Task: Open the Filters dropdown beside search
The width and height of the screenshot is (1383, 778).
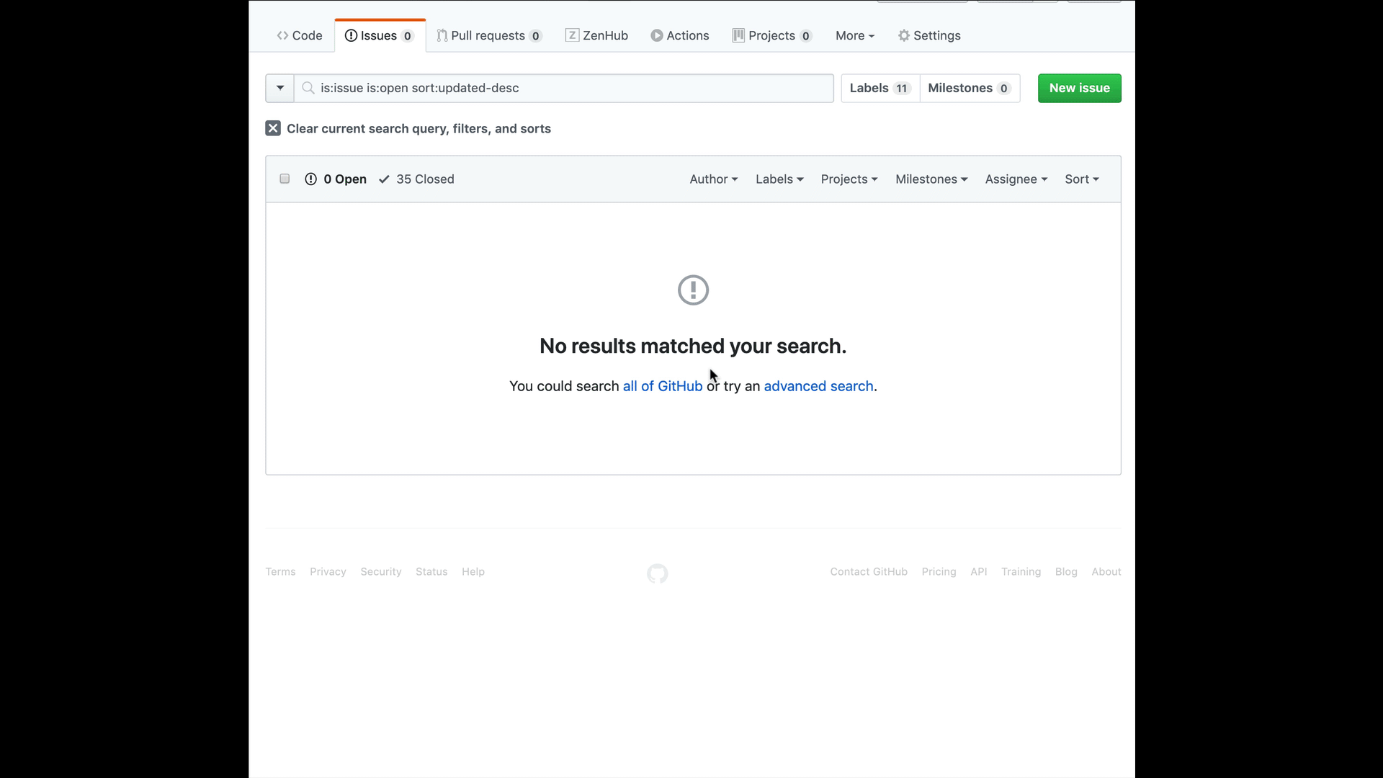Action: pos(279,88)
